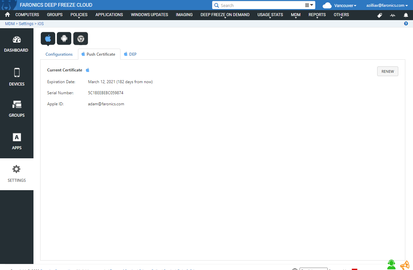Viewport: 413px width, 270px height.
Task: Expand the Others menu
Action: coord(341,15)
